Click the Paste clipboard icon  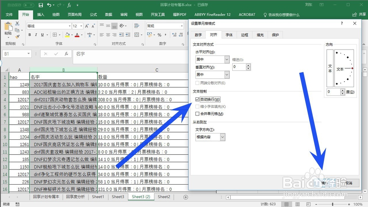[x=8, y=26]
